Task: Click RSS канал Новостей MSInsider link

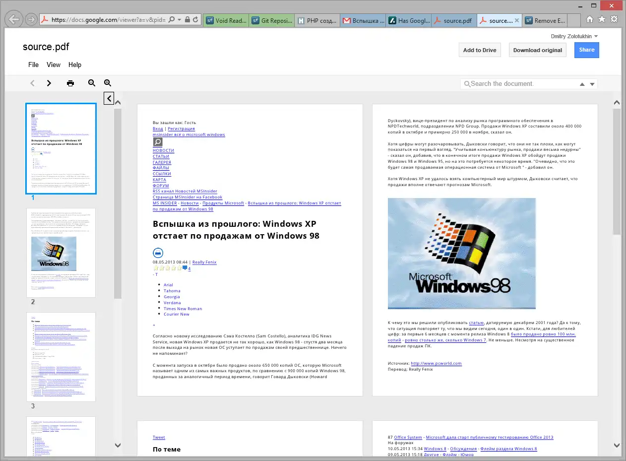Action: coord(185,191)
